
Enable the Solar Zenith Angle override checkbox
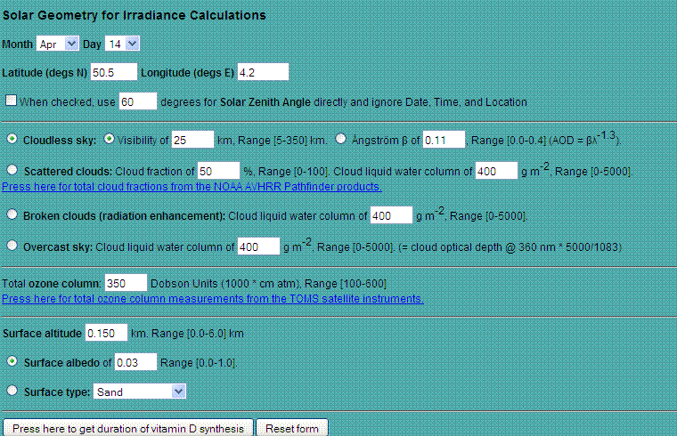point(11,101)
